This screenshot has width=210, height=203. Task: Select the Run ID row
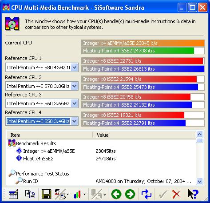tap(101, 181)
